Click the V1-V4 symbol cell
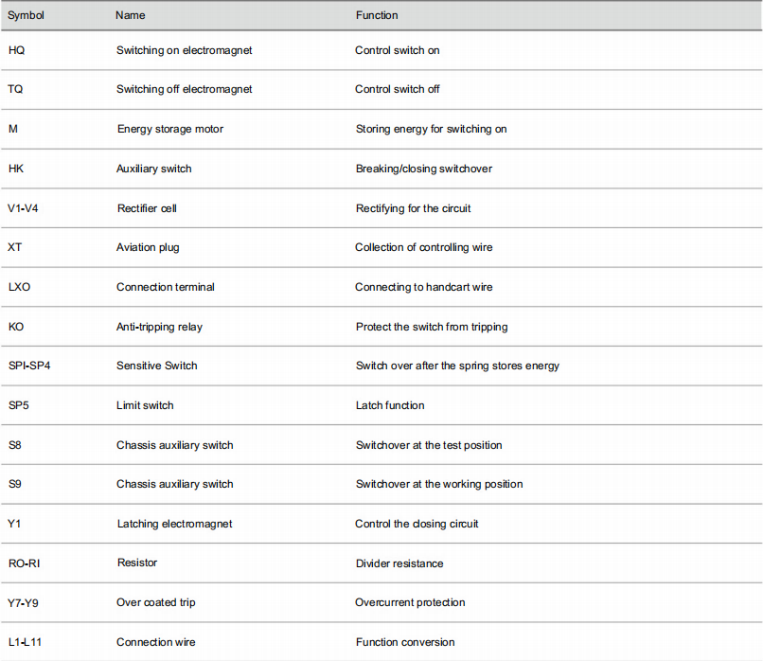 point(23,209)
